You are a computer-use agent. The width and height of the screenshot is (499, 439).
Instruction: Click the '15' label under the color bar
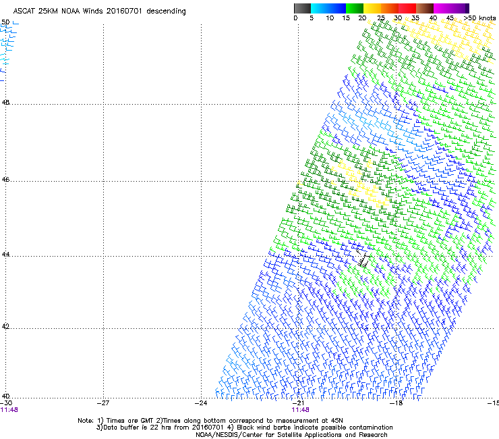(x=346, y=18)
